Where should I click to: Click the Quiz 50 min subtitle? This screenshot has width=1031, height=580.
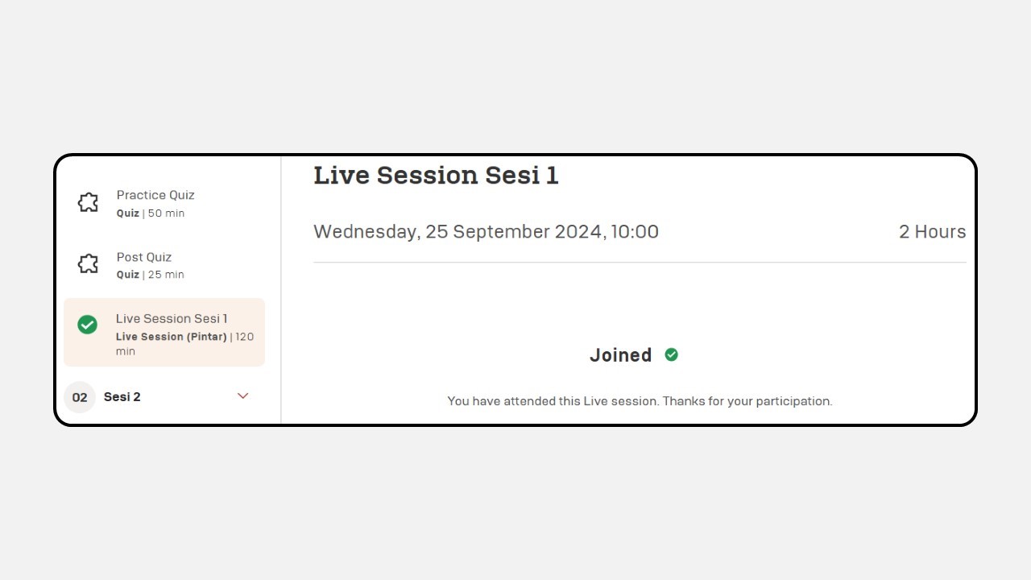[151, 213]
